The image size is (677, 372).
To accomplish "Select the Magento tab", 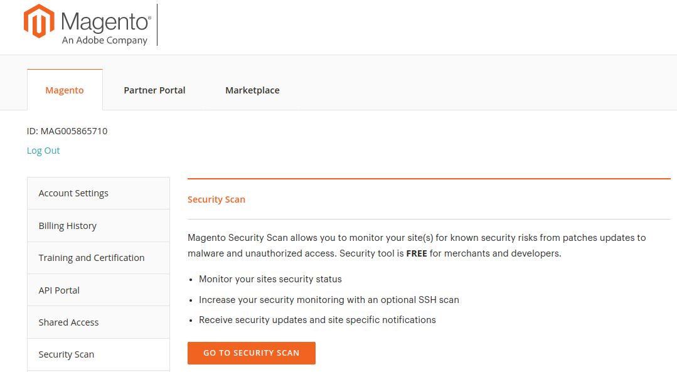I will [x=65, y=90].
